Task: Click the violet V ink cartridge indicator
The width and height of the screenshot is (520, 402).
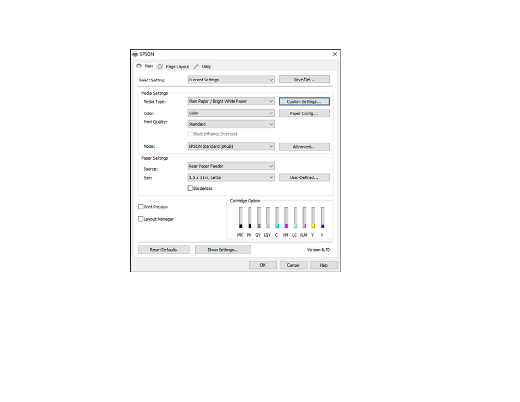Action: pos(322,218)
